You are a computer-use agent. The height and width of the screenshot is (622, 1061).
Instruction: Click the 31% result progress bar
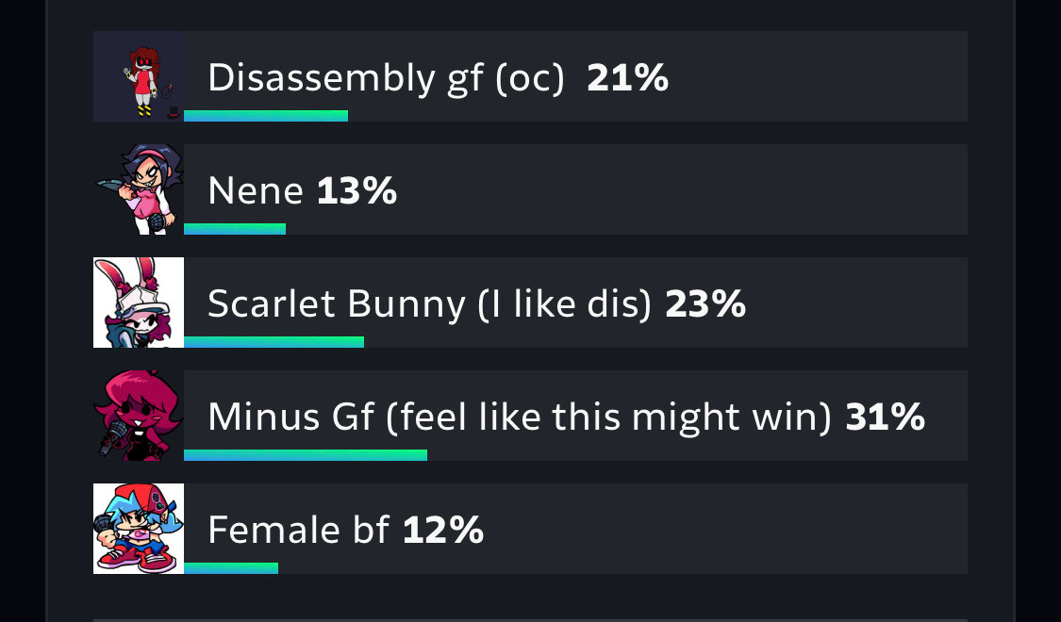coord(306,454)
